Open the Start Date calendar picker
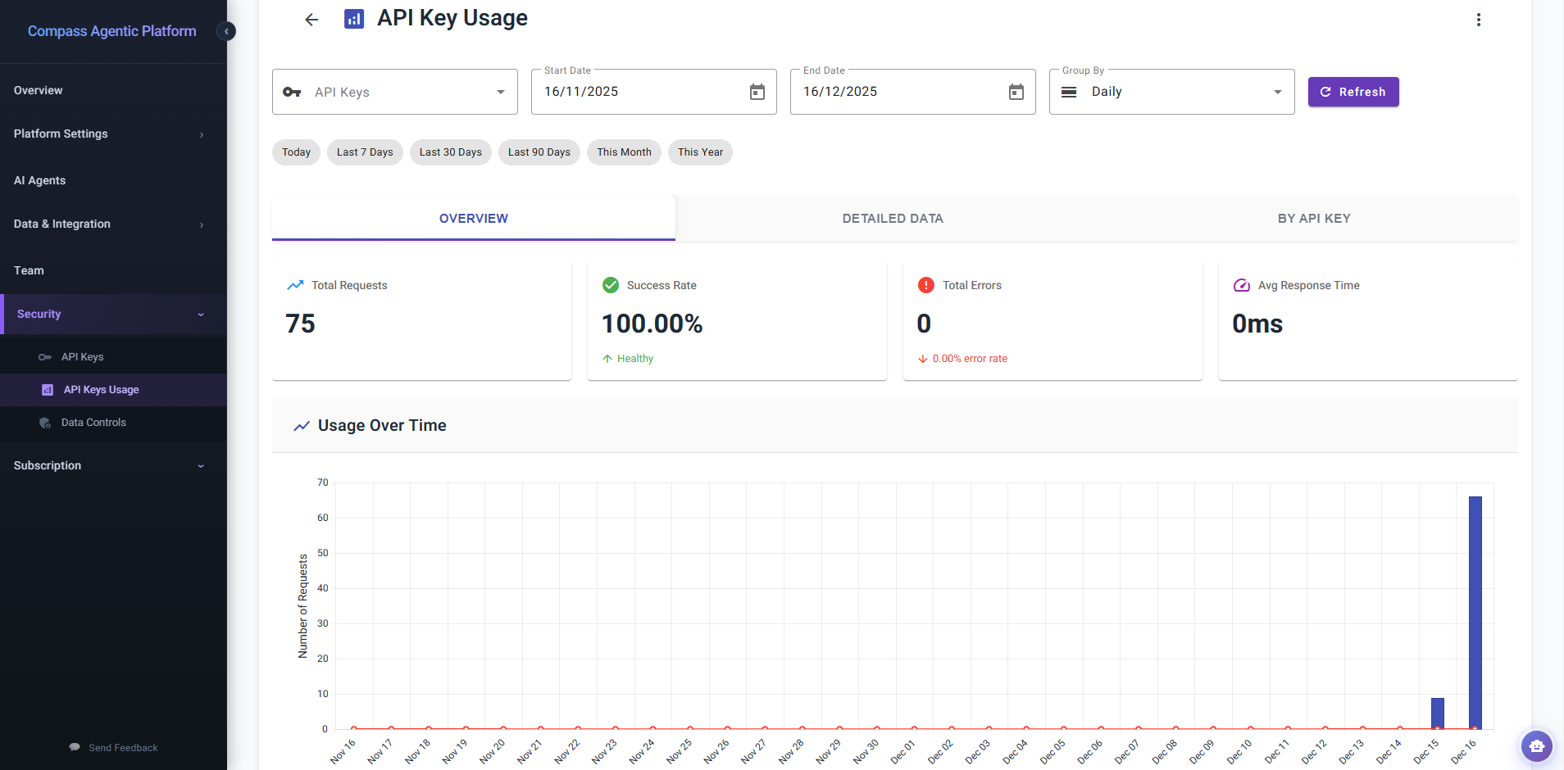The width and height of the screenshot is (1564, 770). (x=757, y=92)
